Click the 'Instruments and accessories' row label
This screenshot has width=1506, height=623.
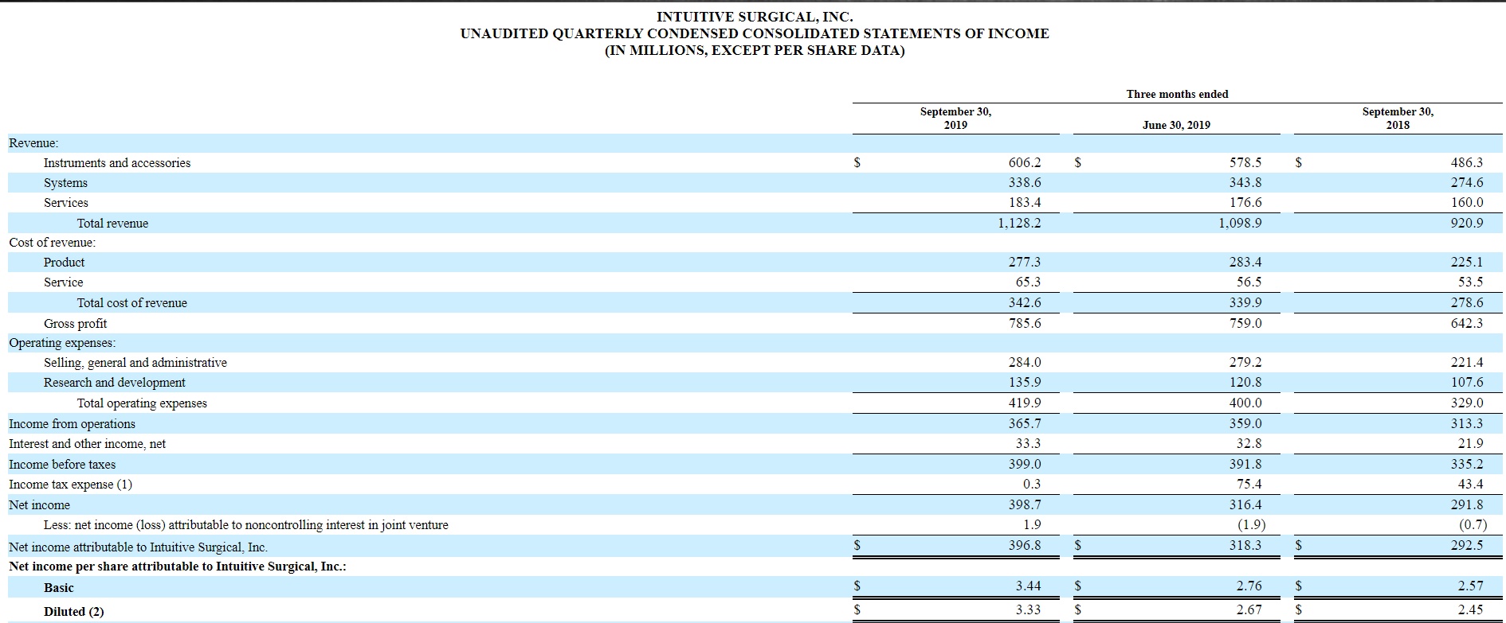pos(117,162)
